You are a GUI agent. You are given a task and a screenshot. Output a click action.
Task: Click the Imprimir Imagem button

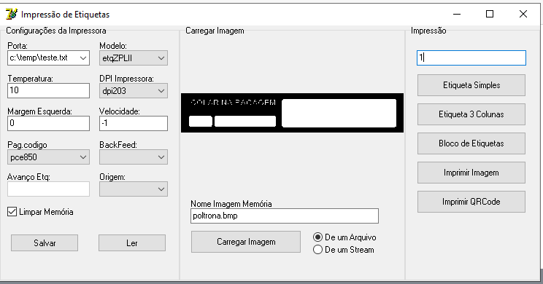[471, 173]
